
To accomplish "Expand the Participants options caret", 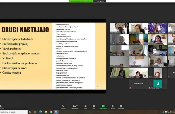I will click(x=80, y=106).
